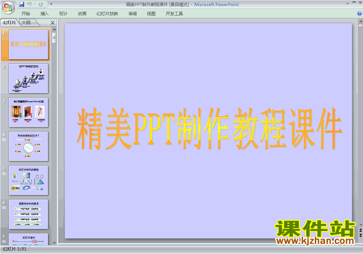
Task: Select the 幻灯片 pane tab
Action: [10, 22]
